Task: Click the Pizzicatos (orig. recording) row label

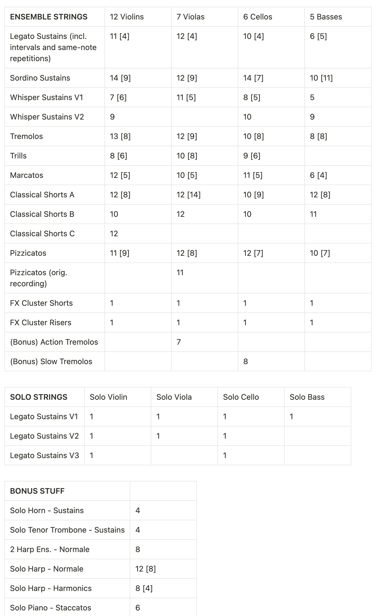Action: [x=39, y=278]
